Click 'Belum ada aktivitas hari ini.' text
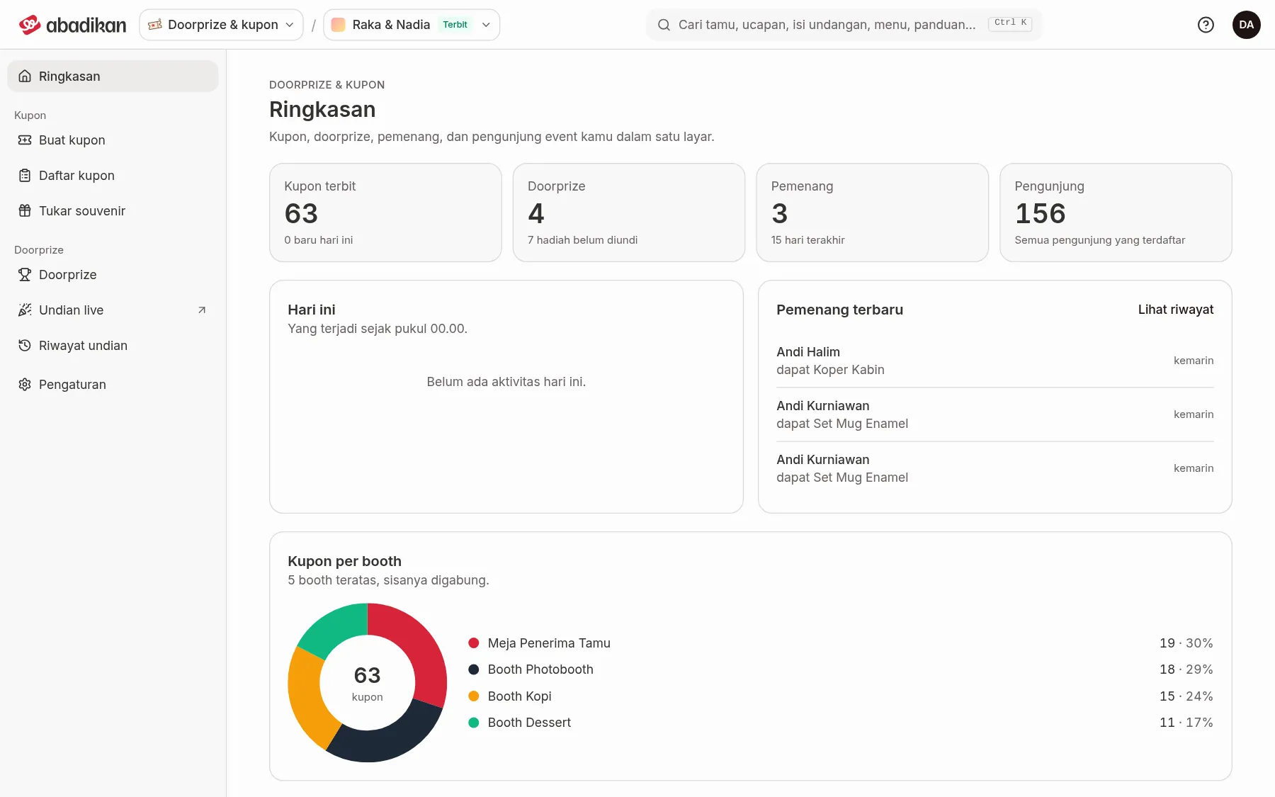Screen dimensions: 1275x797 [506, 382]
